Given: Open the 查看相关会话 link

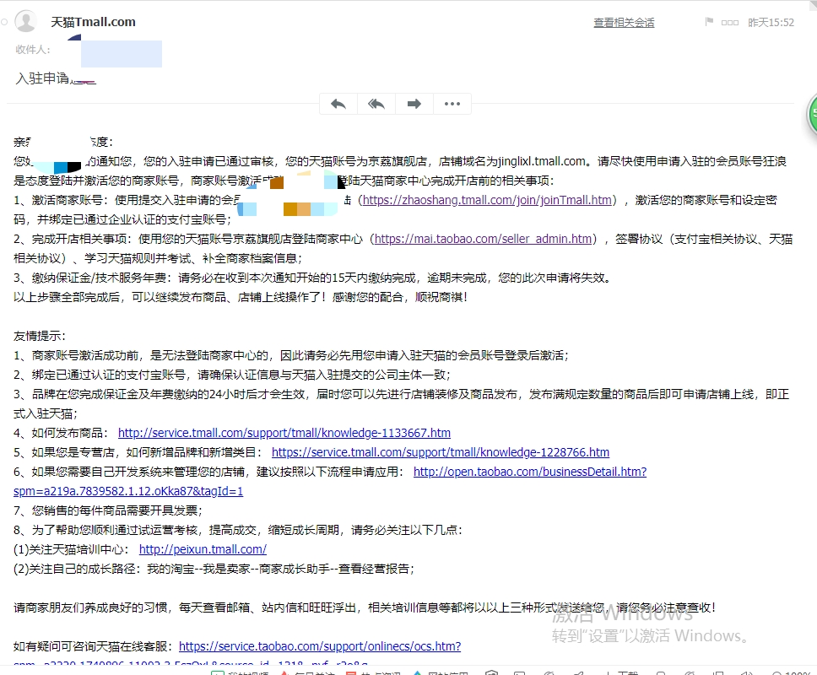Looking at the screenshot, I should [x=624, y=23].
